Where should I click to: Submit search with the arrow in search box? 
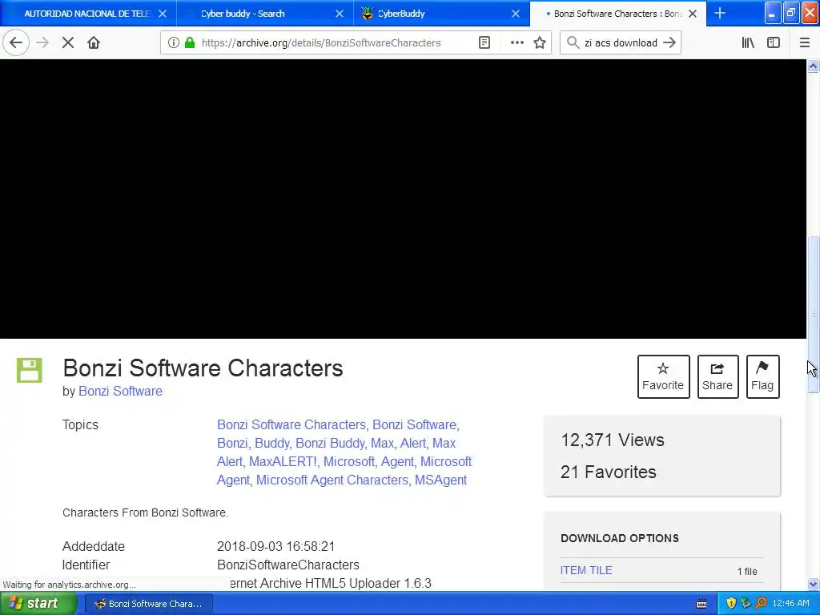[669, 42]
